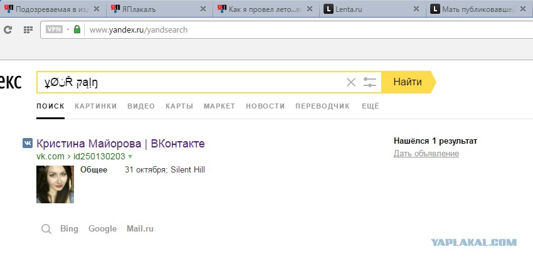Switch to the Lenta.ru tab
533x261 pixels.
(372, 9)
